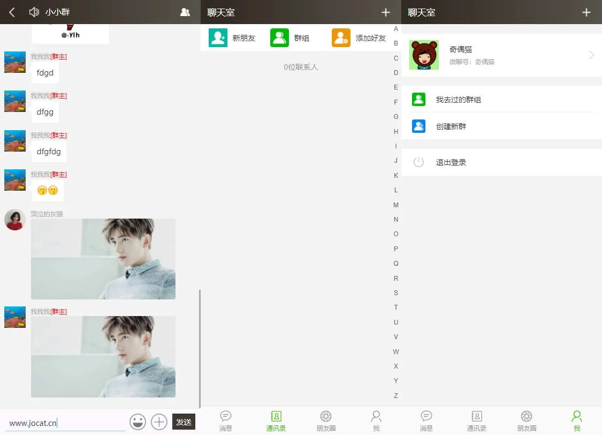
Task: Jump to letter M in alphabet index
Action: click(x=396, y=205)
